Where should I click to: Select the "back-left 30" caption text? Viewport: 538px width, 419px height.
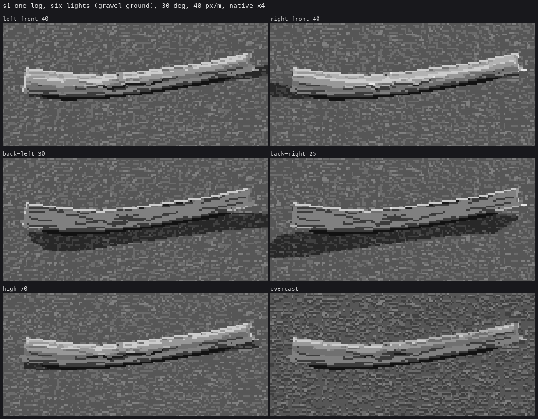[24, 153]
